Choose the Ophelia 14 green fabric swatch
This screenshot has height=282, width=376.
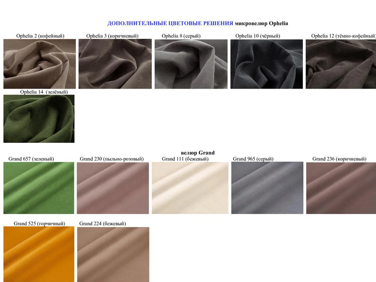[x=39, y=119]
